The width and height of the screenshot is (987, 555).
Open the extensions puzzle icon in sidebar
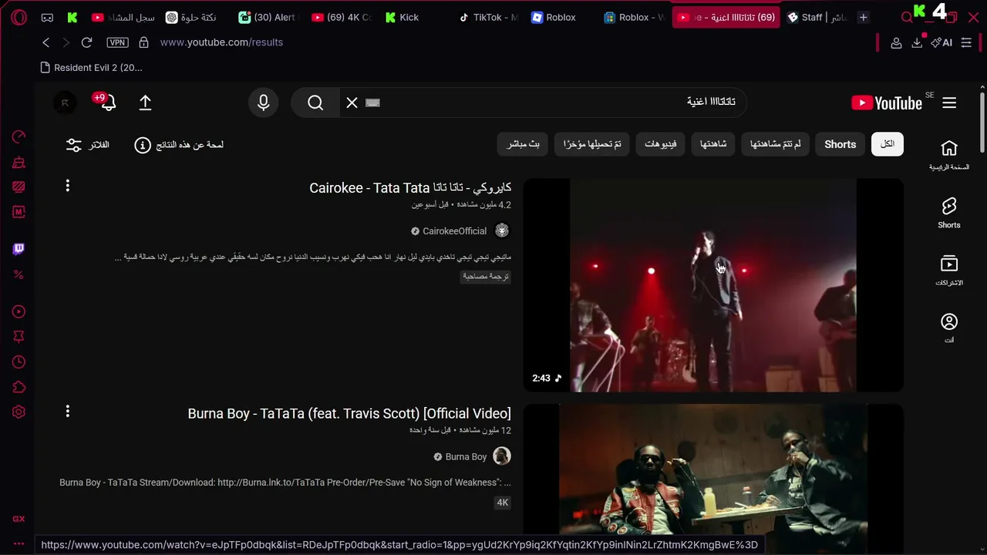(19, 387)
